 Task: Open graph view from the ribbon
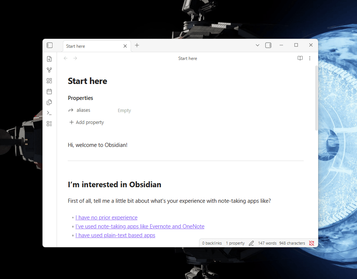point(49,70)
